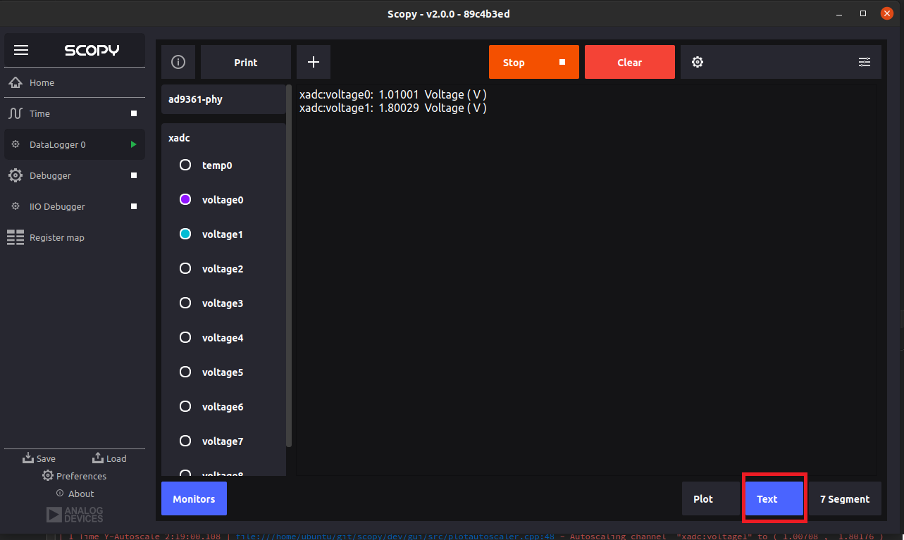Open Home in the sidebar
The height and width of the screenshot is (540, 904).
(42, 82)
